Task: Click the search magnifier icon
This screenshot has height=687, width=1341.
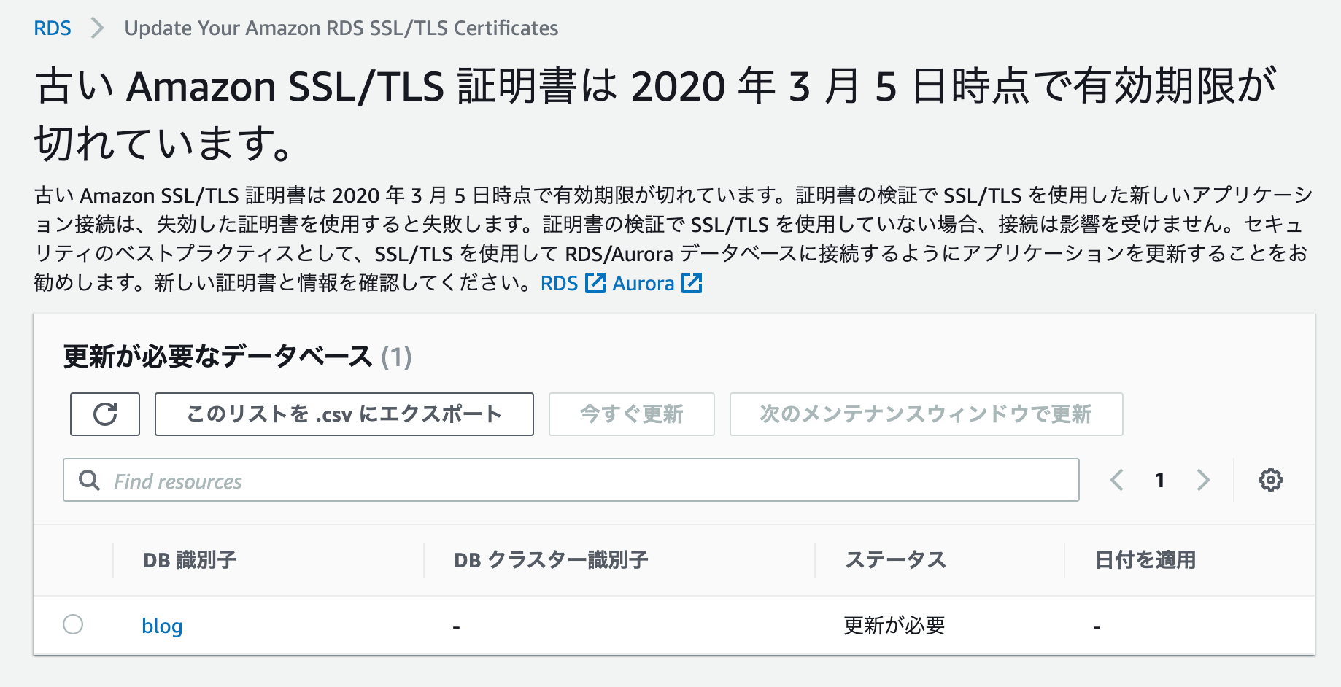Action: (x=89, y=480)
